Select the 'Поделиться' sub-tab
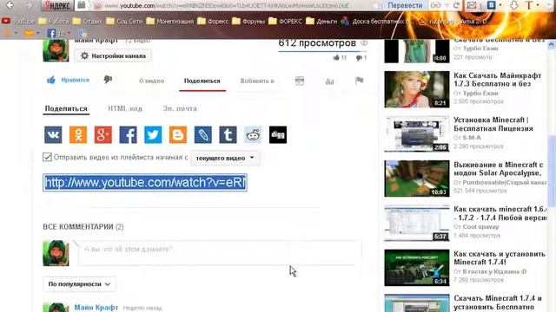Screen dimensions: 556x312 tap(66, 108)
